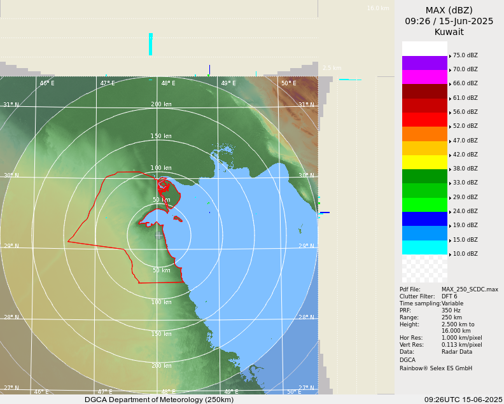Click the 15.0 dBZ legend label
This screenshot has height=404, width=504.
coord(465,240)
